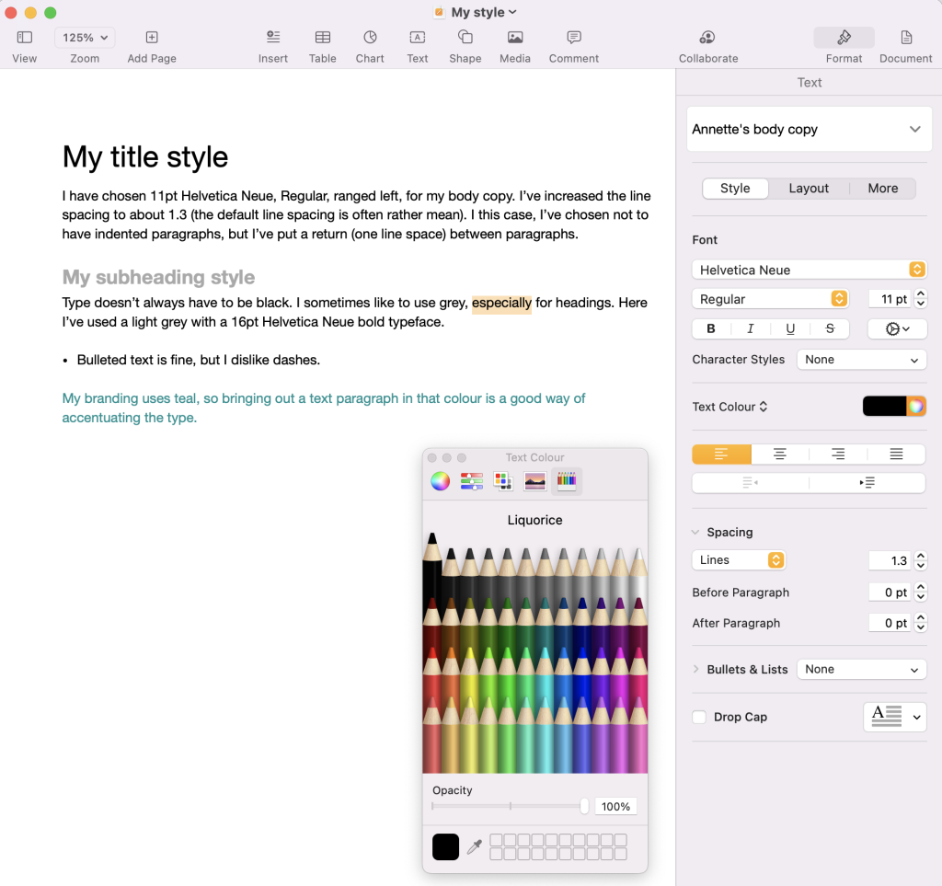Align text right
Image resolution: width=942 pixels, height=886 pixels.
tap(837, 455)
